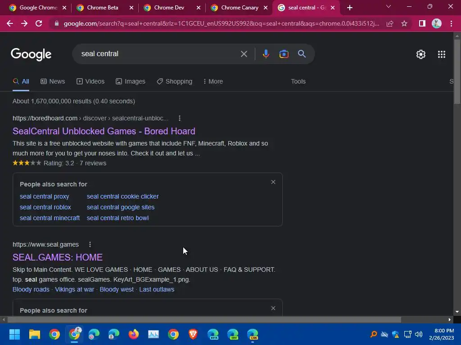Open Edge Beta from the taskbar
The height and width of the screenshot is (345, 461).
(213, 334)
